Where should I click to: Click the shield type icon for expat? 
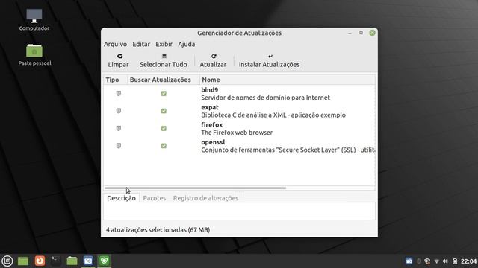click(x=119, y=111)
